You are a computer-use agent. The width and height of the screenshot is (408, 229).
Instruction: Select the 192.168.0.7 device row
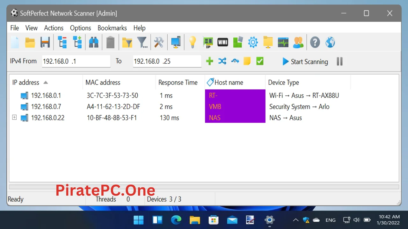(x=204, y=107)
